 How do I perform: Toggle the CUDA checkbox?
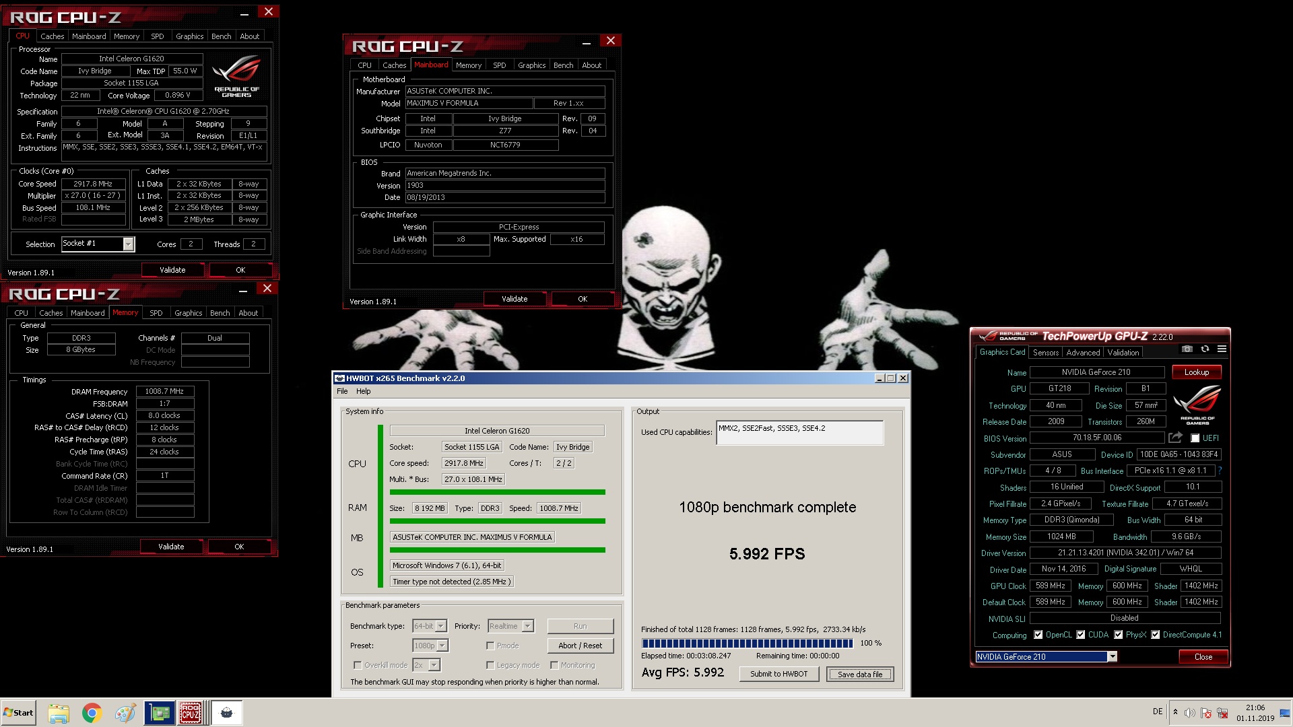[1081, 635]
